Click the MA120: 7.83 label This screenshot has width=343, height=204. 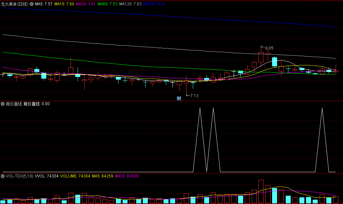[131, 4]
